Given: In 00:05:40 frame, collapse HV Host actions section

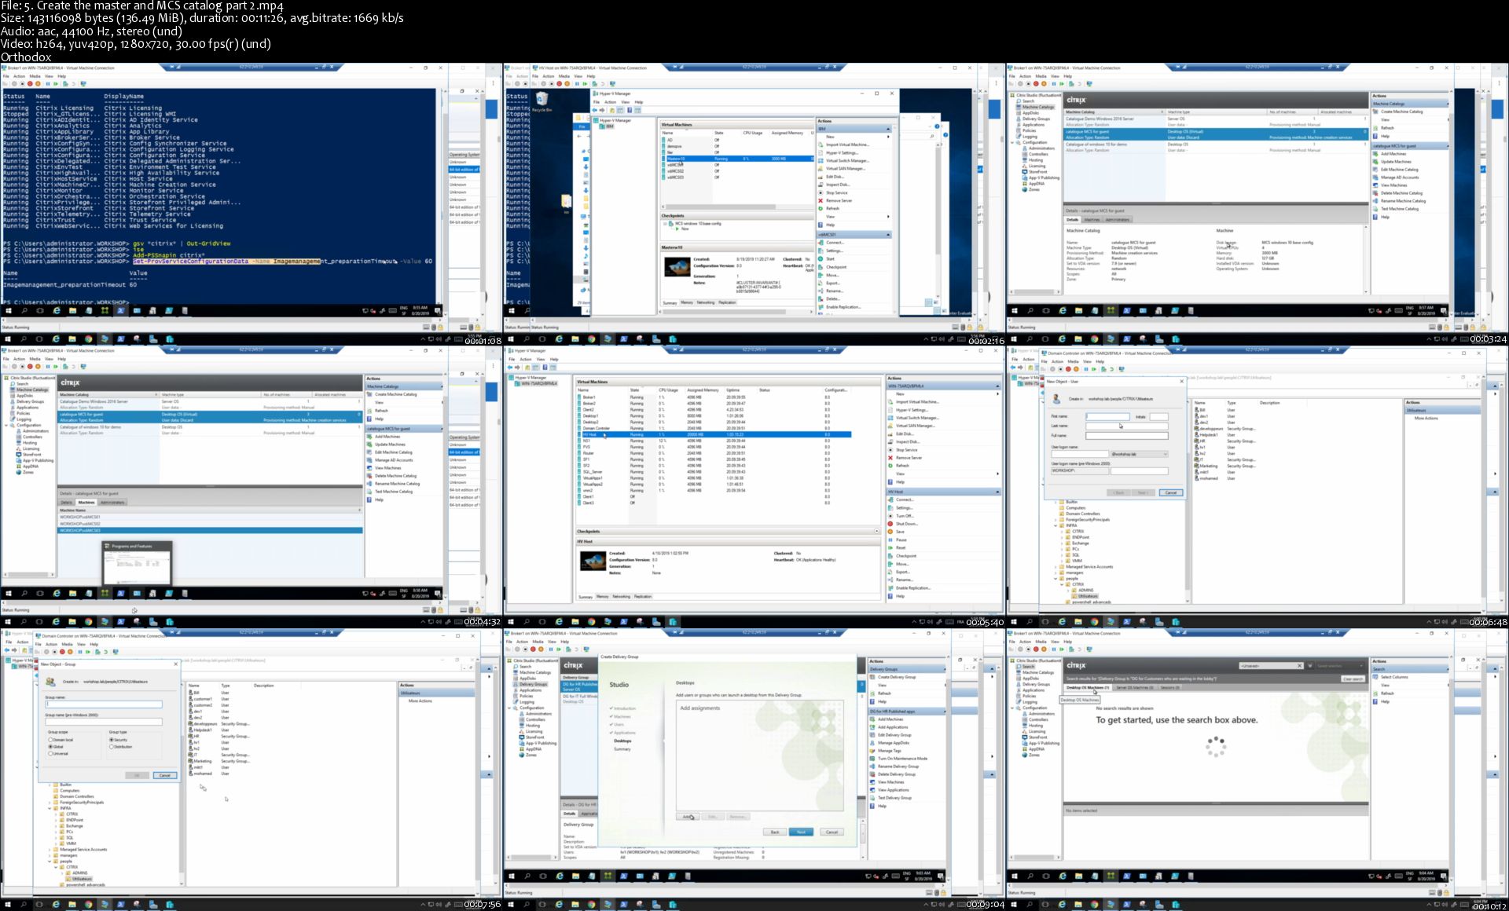Looking at the screenshot, I should coord(997,492).
